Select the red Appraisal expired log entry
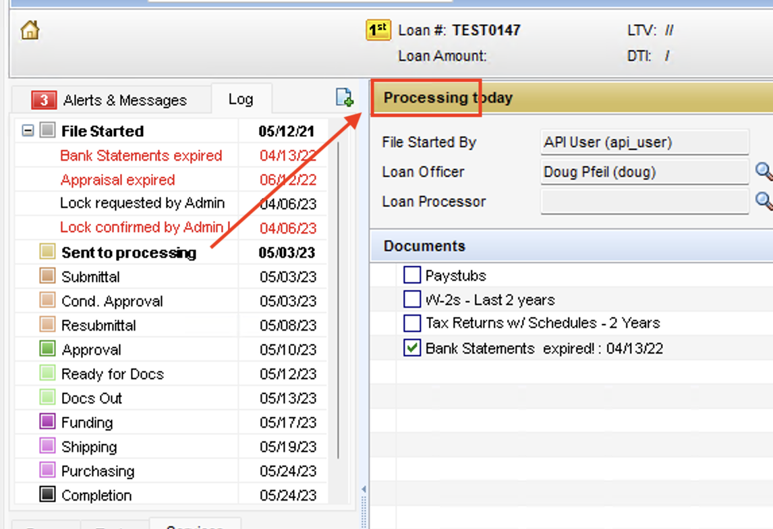 click(117, 180)
